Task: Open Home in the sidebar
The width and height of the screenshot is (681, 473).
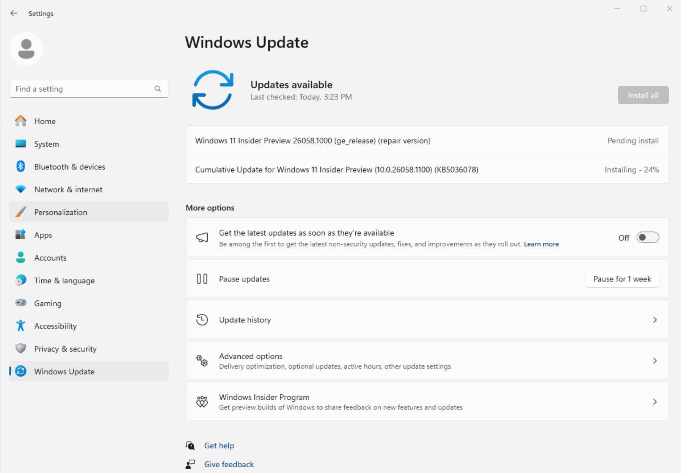Action: click(89, 121)
